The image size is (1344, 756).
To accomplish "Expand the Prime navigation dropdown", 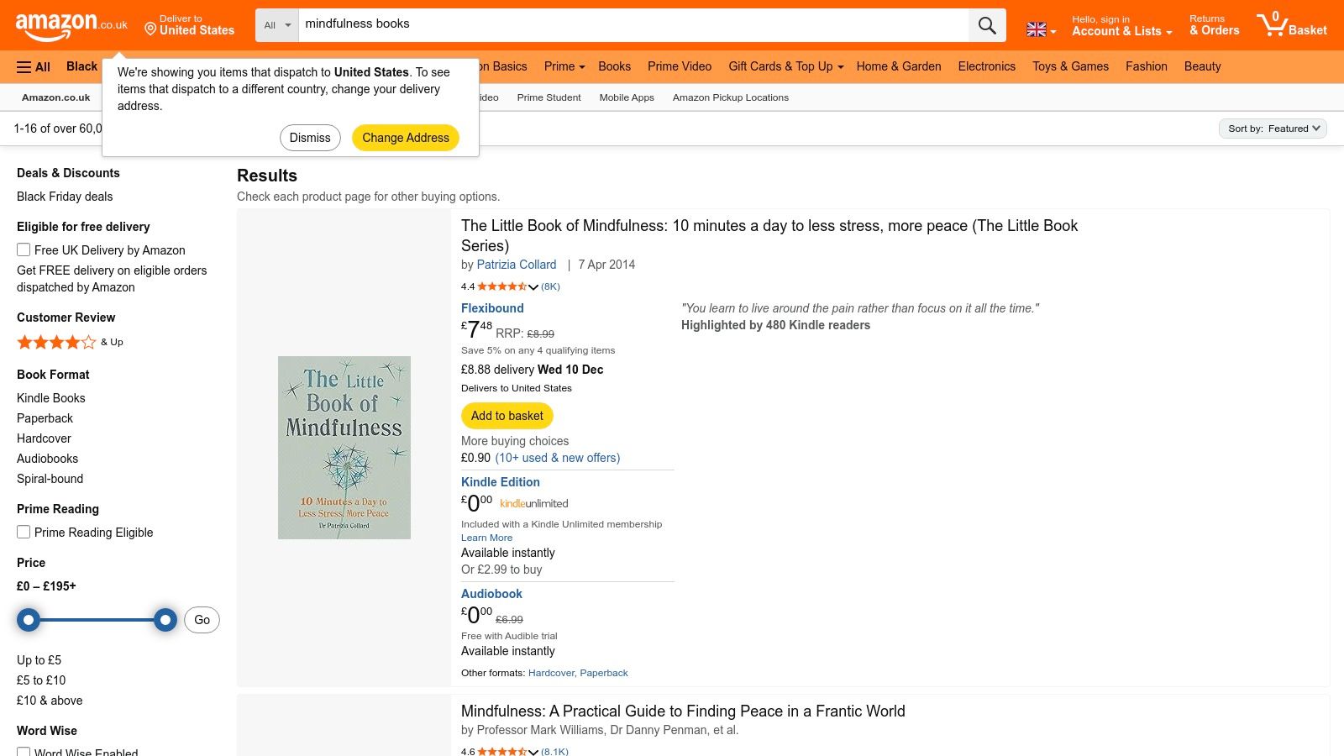I will coord(564,66).
